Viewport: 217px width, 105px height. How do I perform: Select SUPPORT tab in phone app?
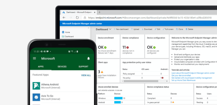point(83,67)
